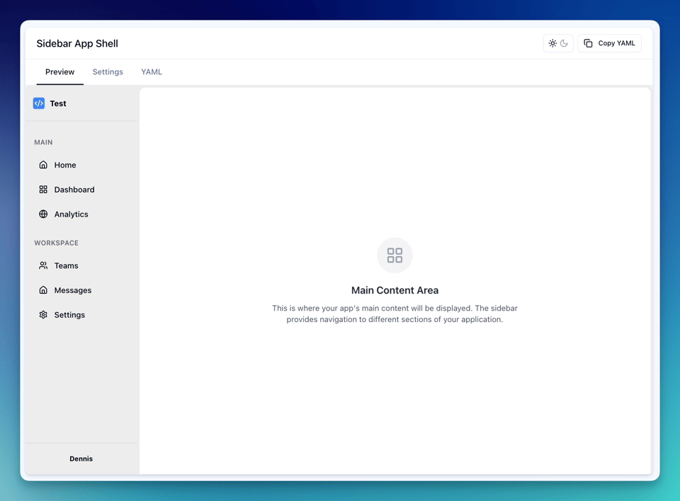Click the gear icon next to sidebar Settings
Screen dimensions: 680x501
(x=43, y=315)
